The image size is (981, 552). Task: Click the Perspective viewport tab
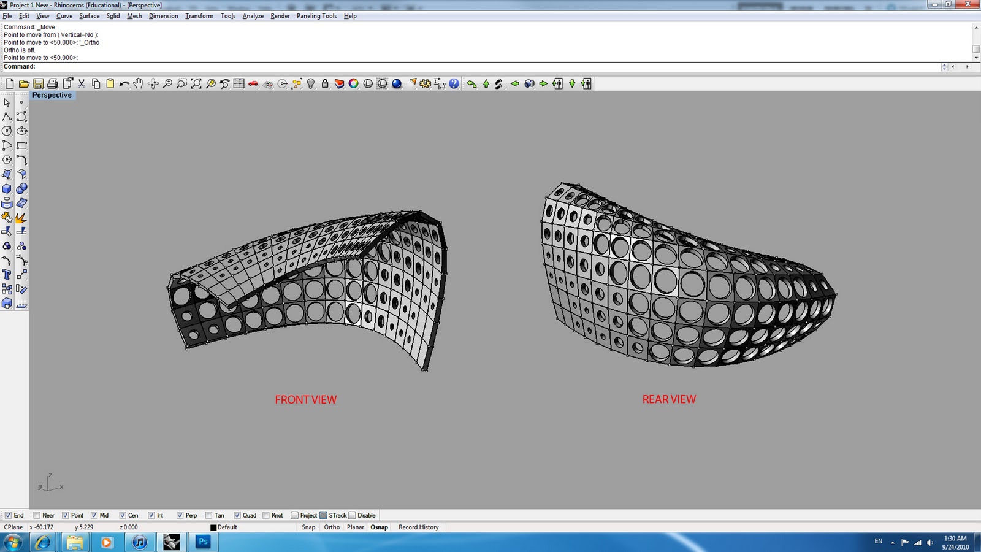click(52, 95)
